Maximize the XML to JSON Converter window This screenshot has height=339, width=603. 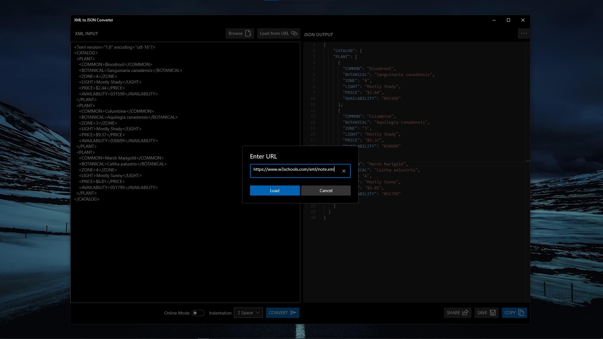point(508,20)
